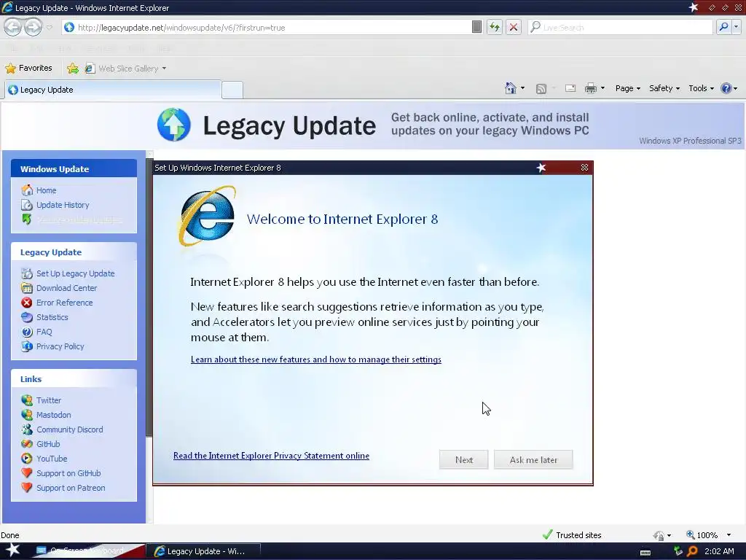The width and height of the screenshot is (746, 560).
Task: Open the Favorites center
Action: click(28, 68)
